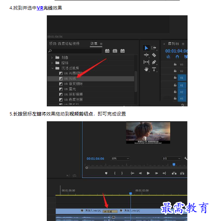The height and width of the screenshot is (221, 212).
Task: Select the 序列01 timeline tab
Action: pos(173,44)
